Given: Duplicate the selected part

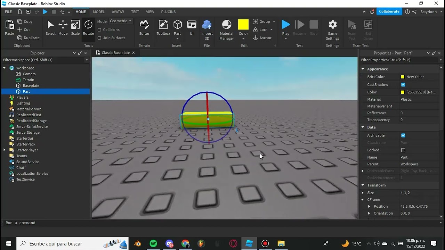Looking at the screenshot, I should click(29, 38).
